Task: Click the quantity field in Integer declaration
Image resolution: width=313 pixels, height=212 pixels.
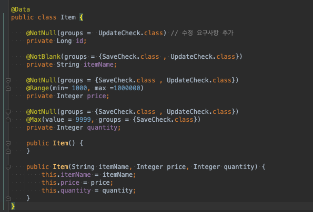Action: (x=102, y=128)
